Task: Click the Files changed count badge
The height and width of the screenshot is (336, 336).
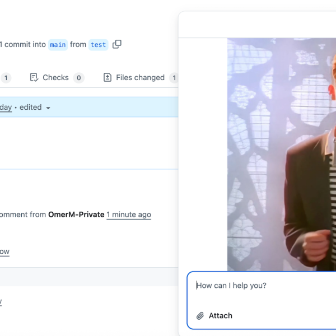Action: [x=174, y=78]
